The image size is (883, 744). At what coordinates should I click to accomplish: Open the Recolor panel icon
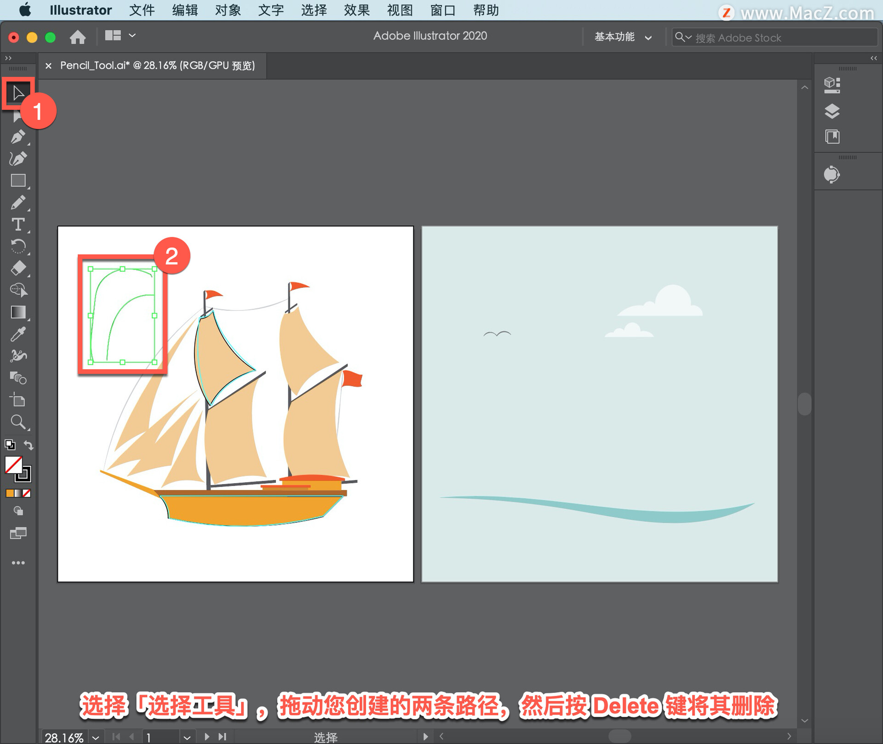pos(831,175)
